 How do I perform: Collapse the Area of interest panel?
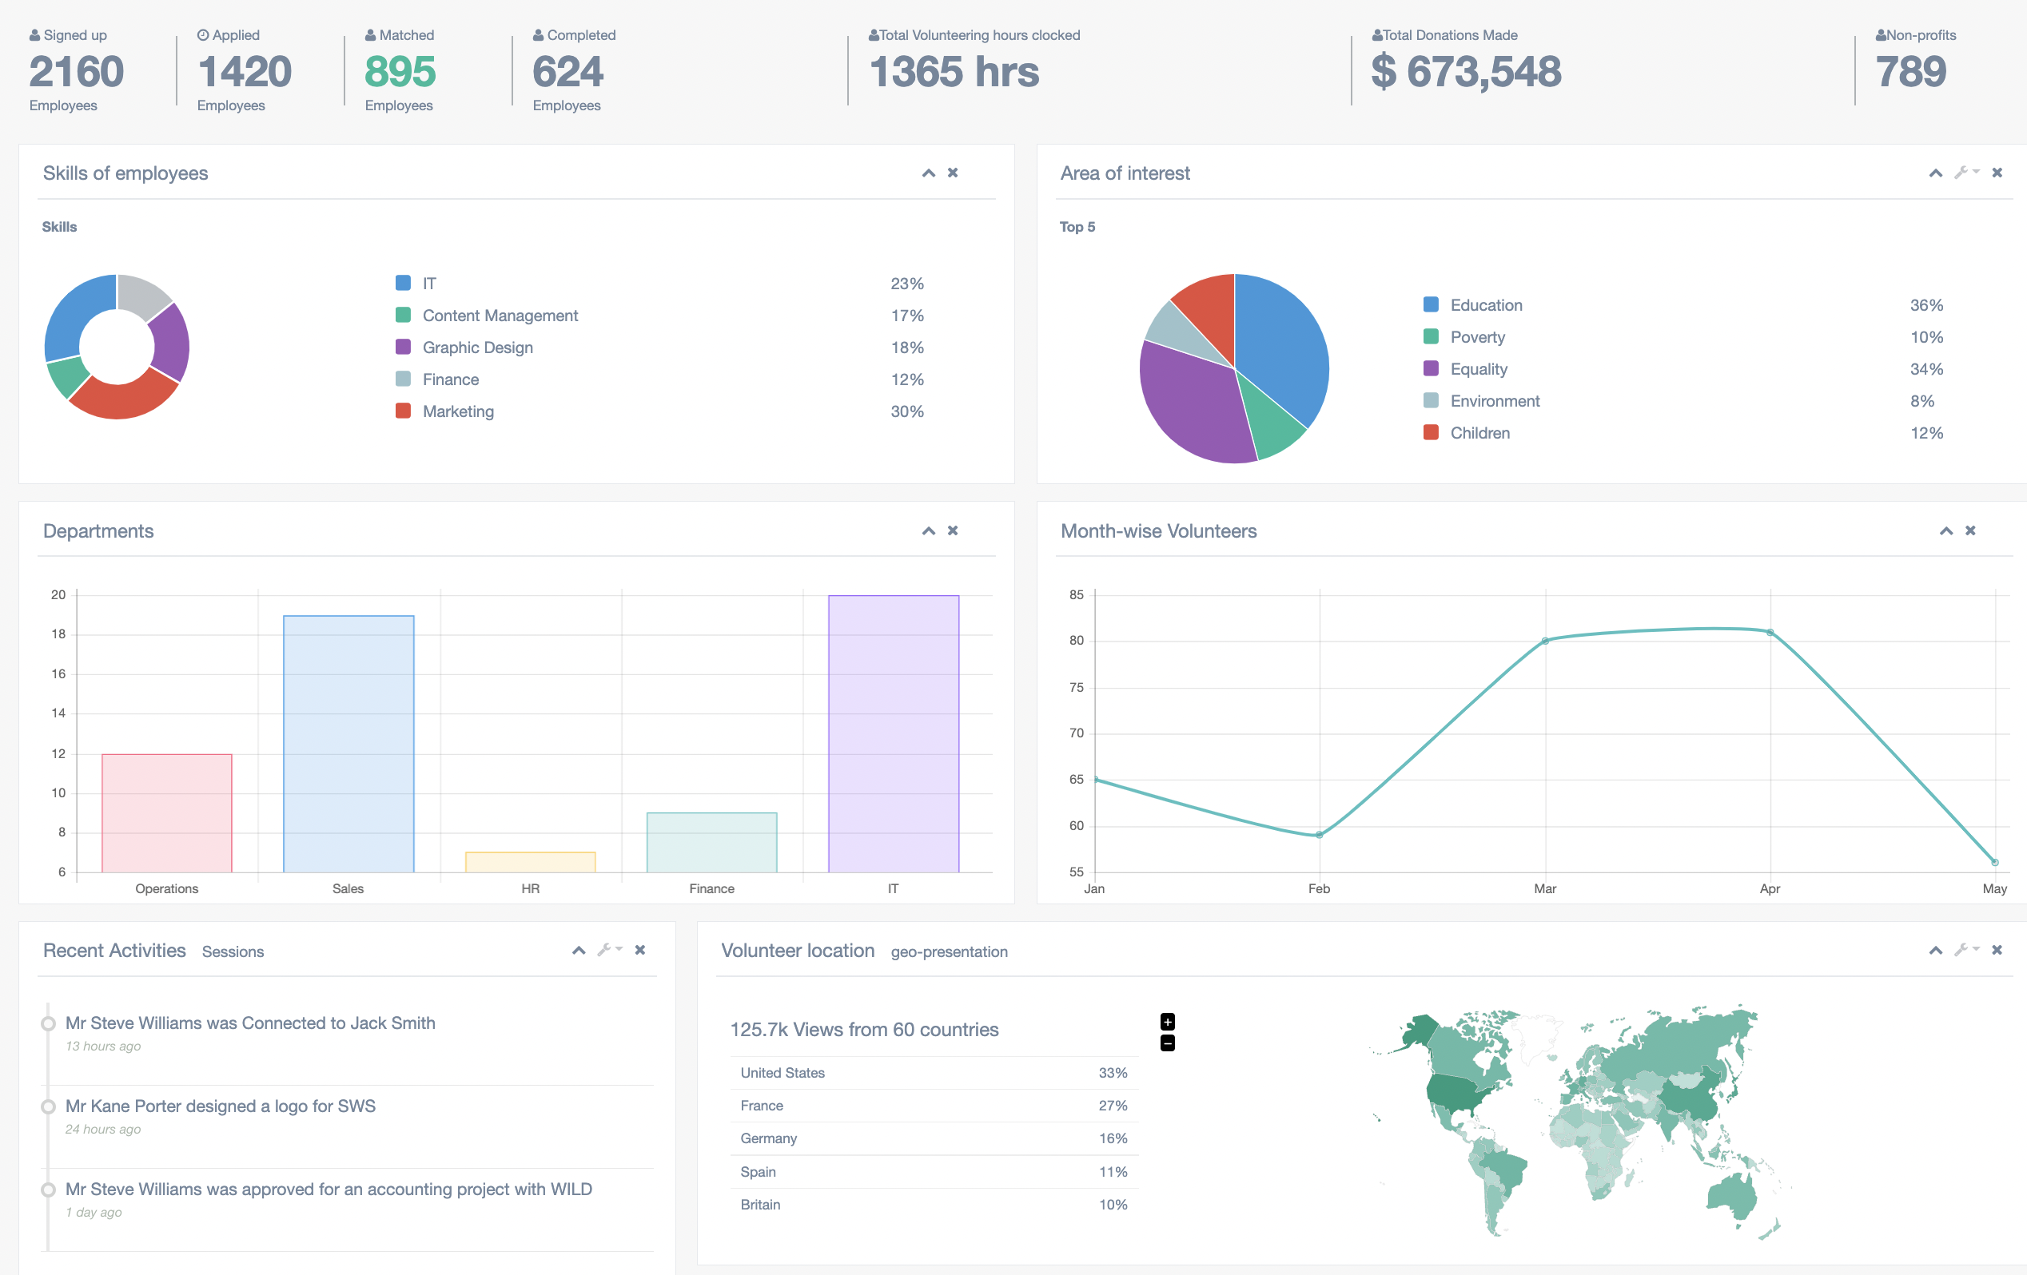[x=1935, y=173]
